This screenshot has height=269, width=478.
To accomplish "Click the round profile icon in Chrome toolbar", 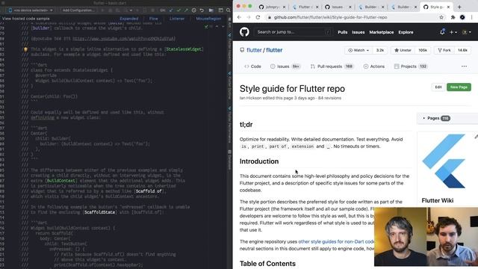I will tap(462, 17).
